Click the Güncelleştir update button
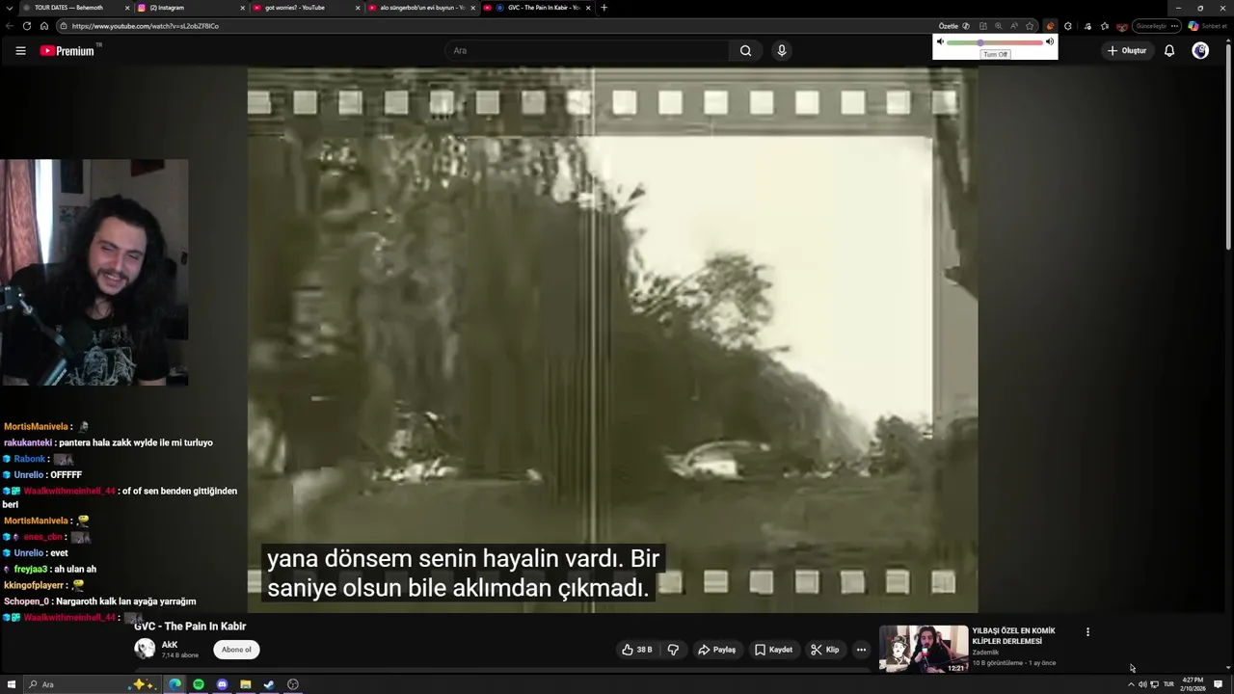The image size is (1234, 694). [1150, 26]
